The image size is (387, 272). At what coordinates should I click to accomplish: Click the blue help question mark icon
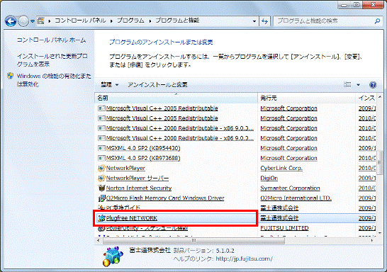[x=373, y=85]
